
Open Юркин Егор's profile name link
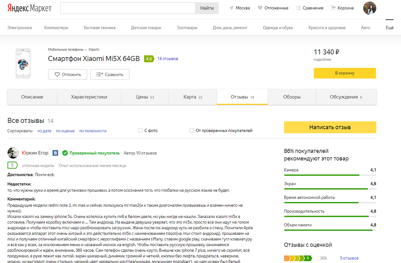(35, 153)
